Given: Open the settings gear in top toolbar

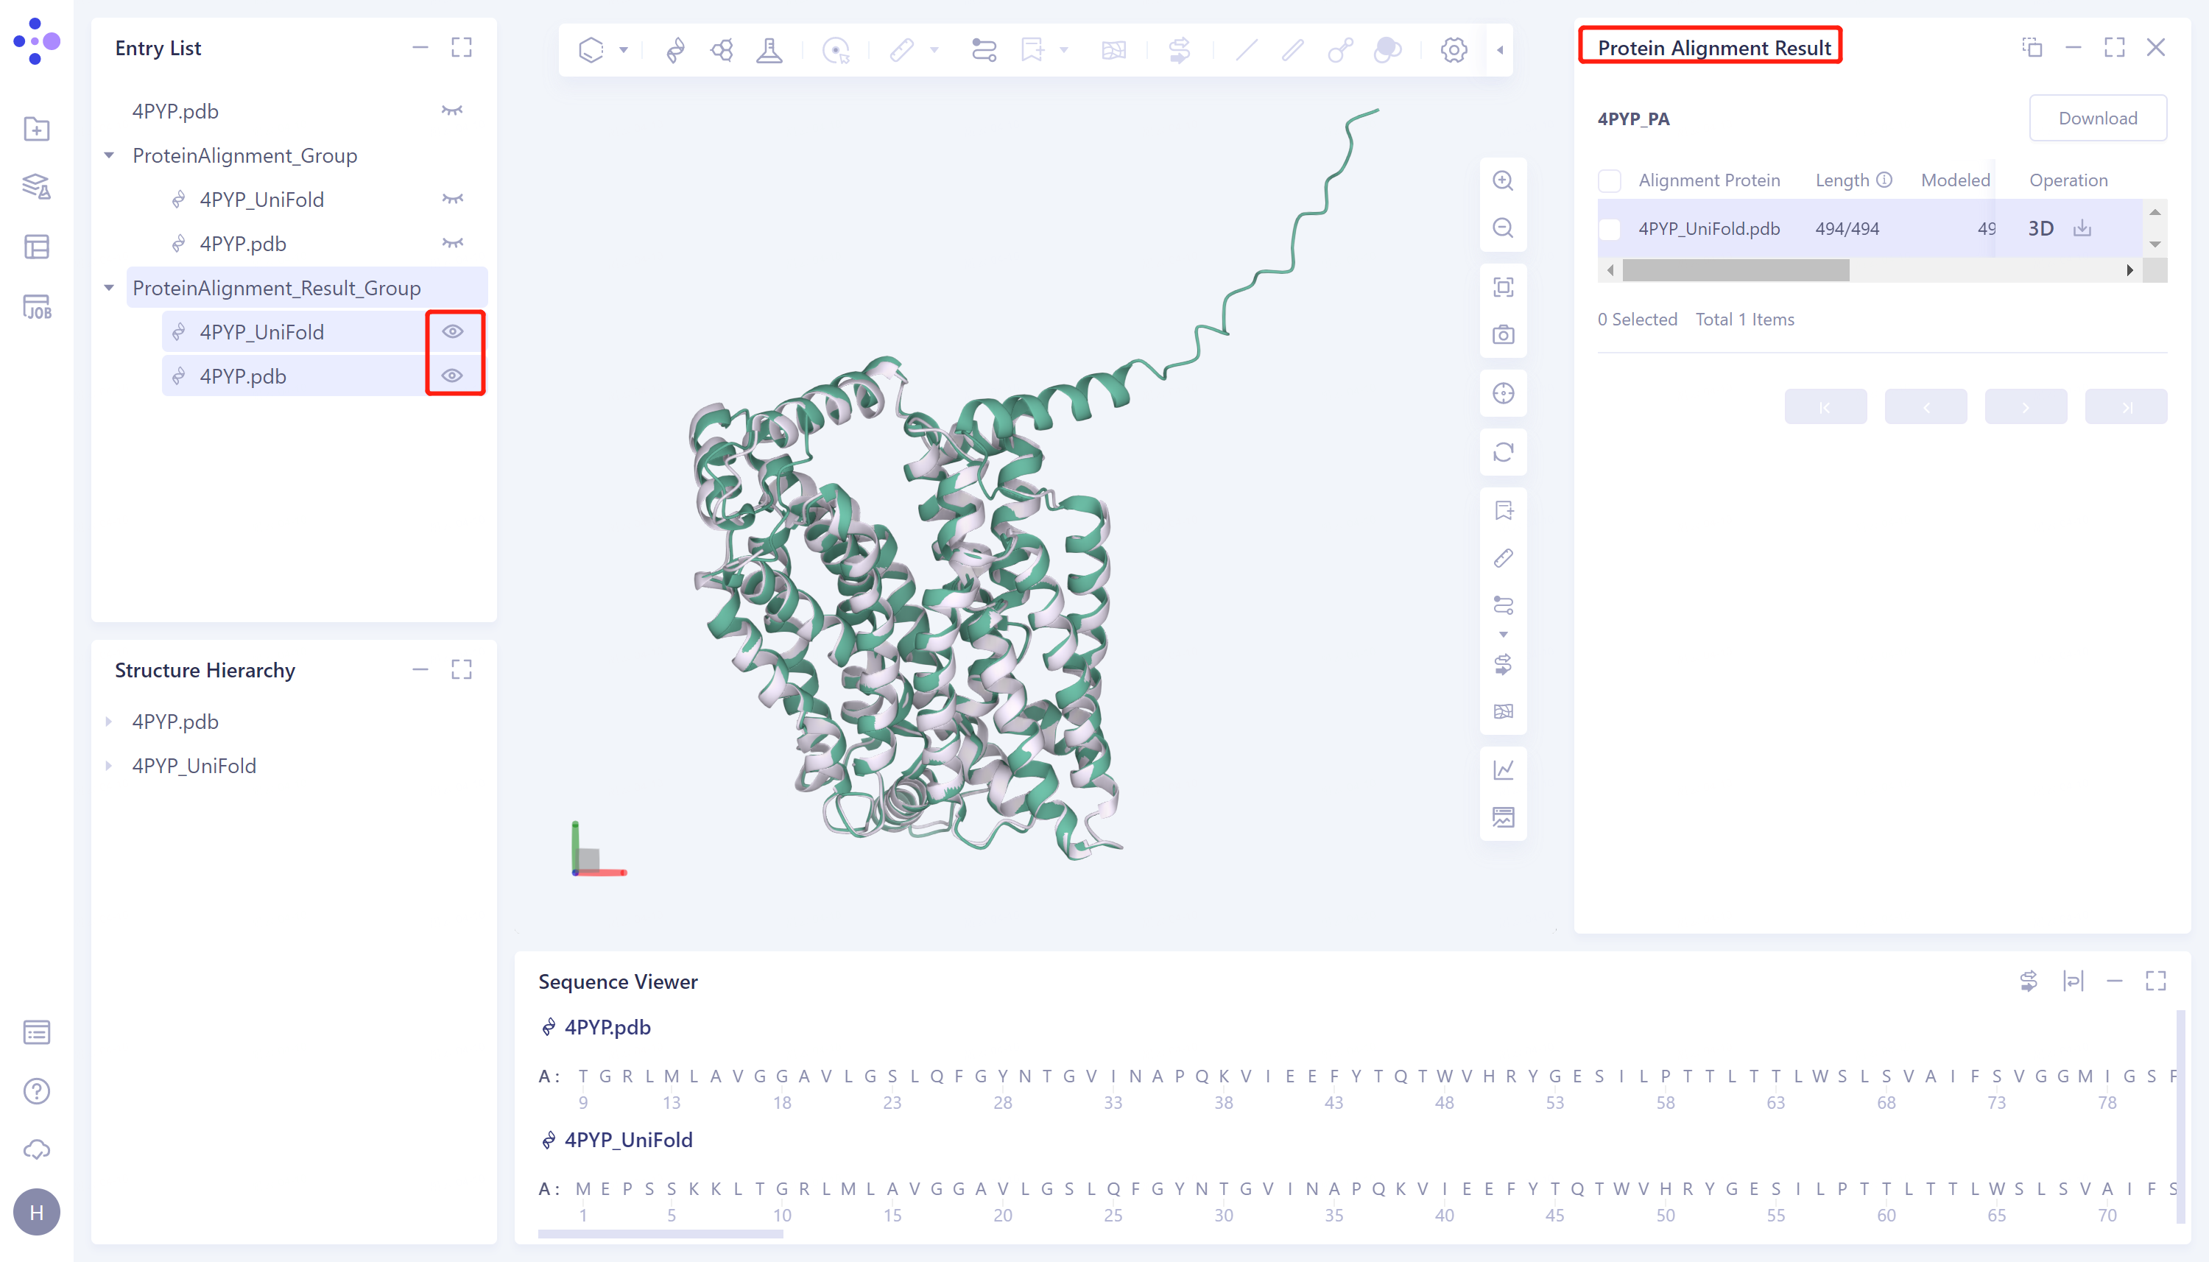Looking at the screenshot, I should pyautogui.click(x=1454, y=49).
